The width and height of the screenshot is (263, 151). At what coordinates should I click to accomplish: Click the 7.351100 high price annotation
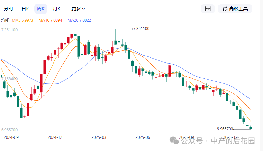[141, 29]
